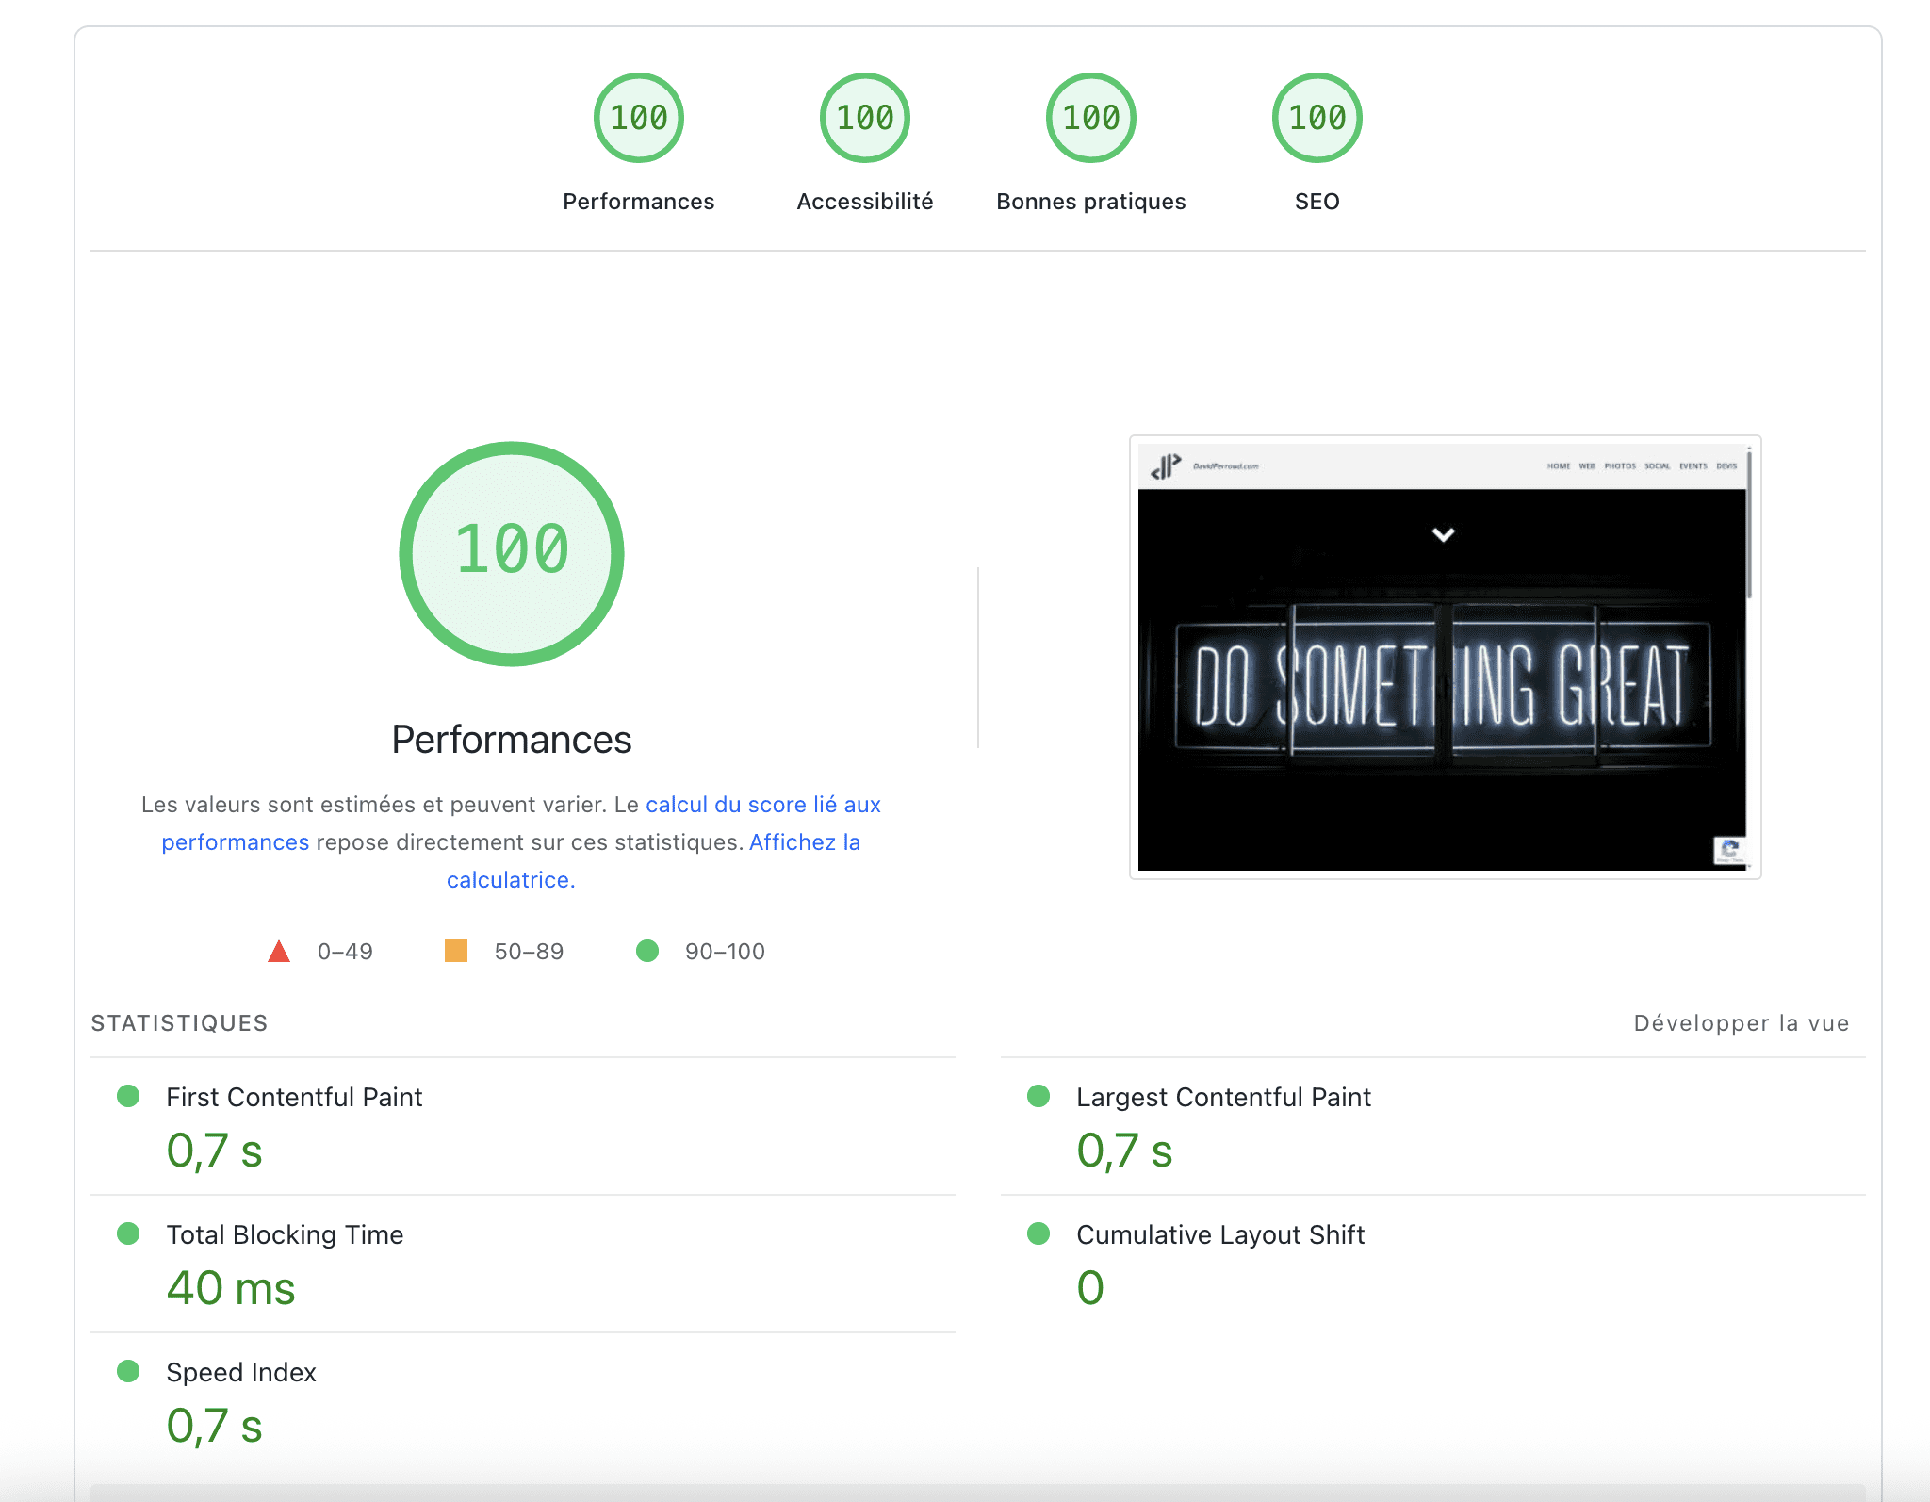Image resolution: width=1930 pixels, height=1502 pixels.
Task: Click the Performances score gauge at top
Action: coord(639,118)
